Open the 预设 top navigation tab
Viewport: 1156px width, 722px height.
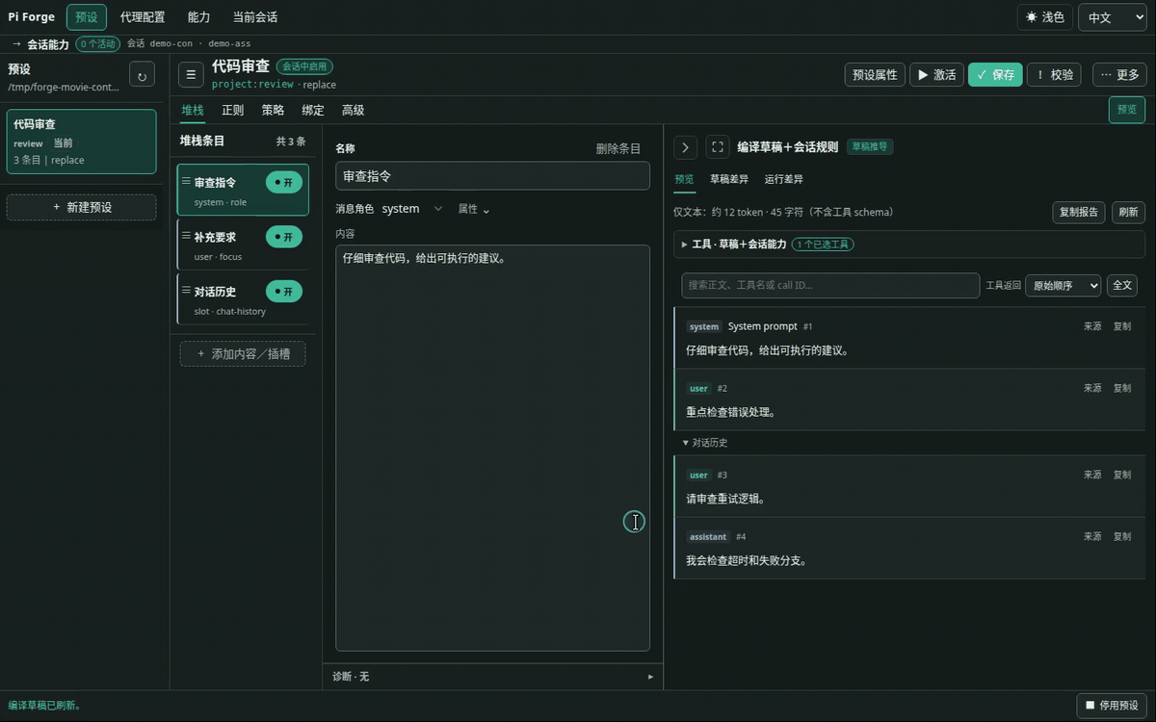(87, 17)
